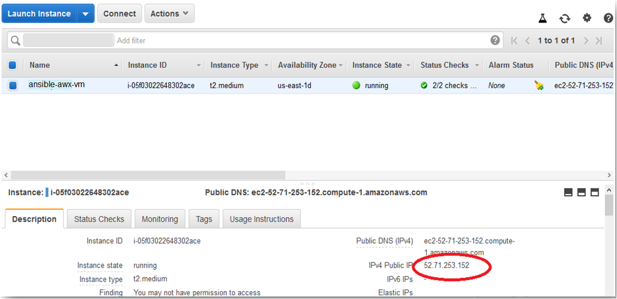
Task: Open the Actions dropdown menu
Action: tap(170, 14)
